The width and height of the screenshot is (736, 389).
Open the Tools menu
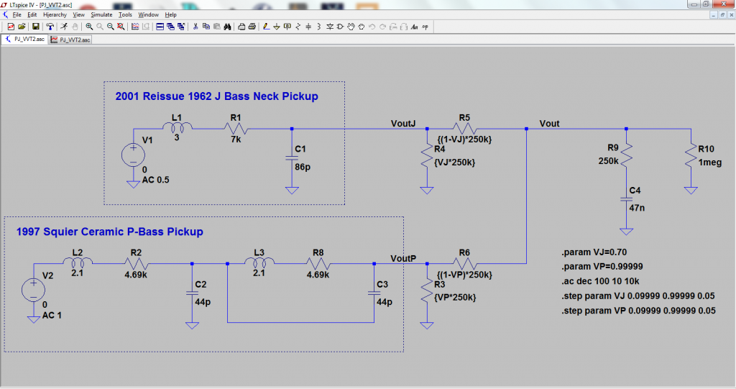click(125, 14)
